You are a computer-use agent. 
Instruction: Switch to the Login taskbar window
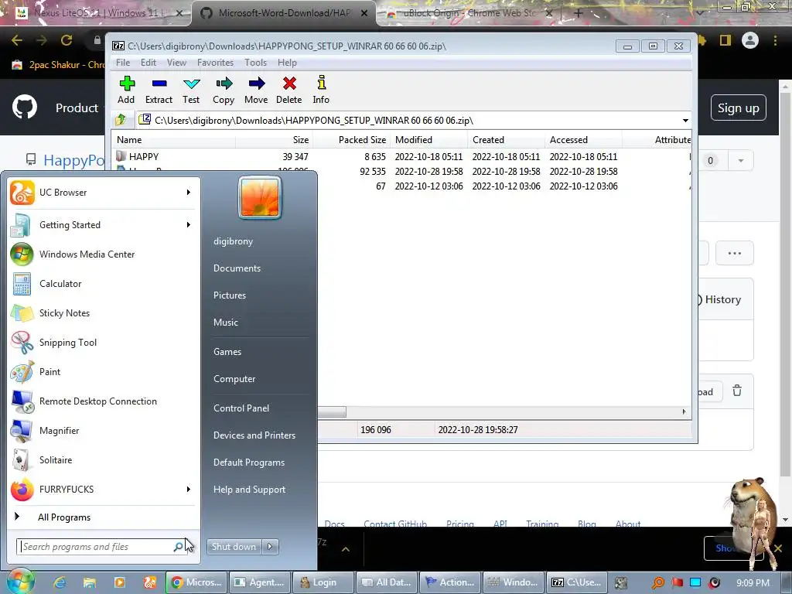click(323, 582)
